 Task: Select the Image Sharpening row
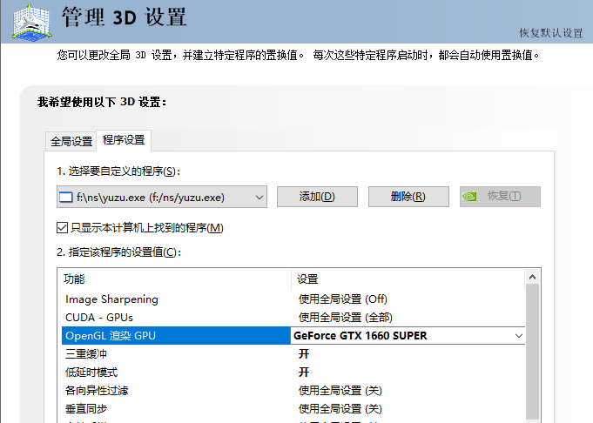(x=293, y=299)
